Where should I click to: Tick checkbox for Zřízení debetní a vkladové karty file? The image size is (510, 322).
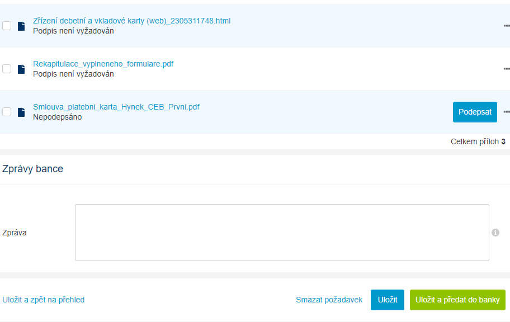[x=7, y=26]
